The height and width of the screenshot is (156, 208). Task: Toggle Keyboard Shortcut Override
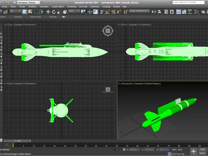(x=95, y=12)
